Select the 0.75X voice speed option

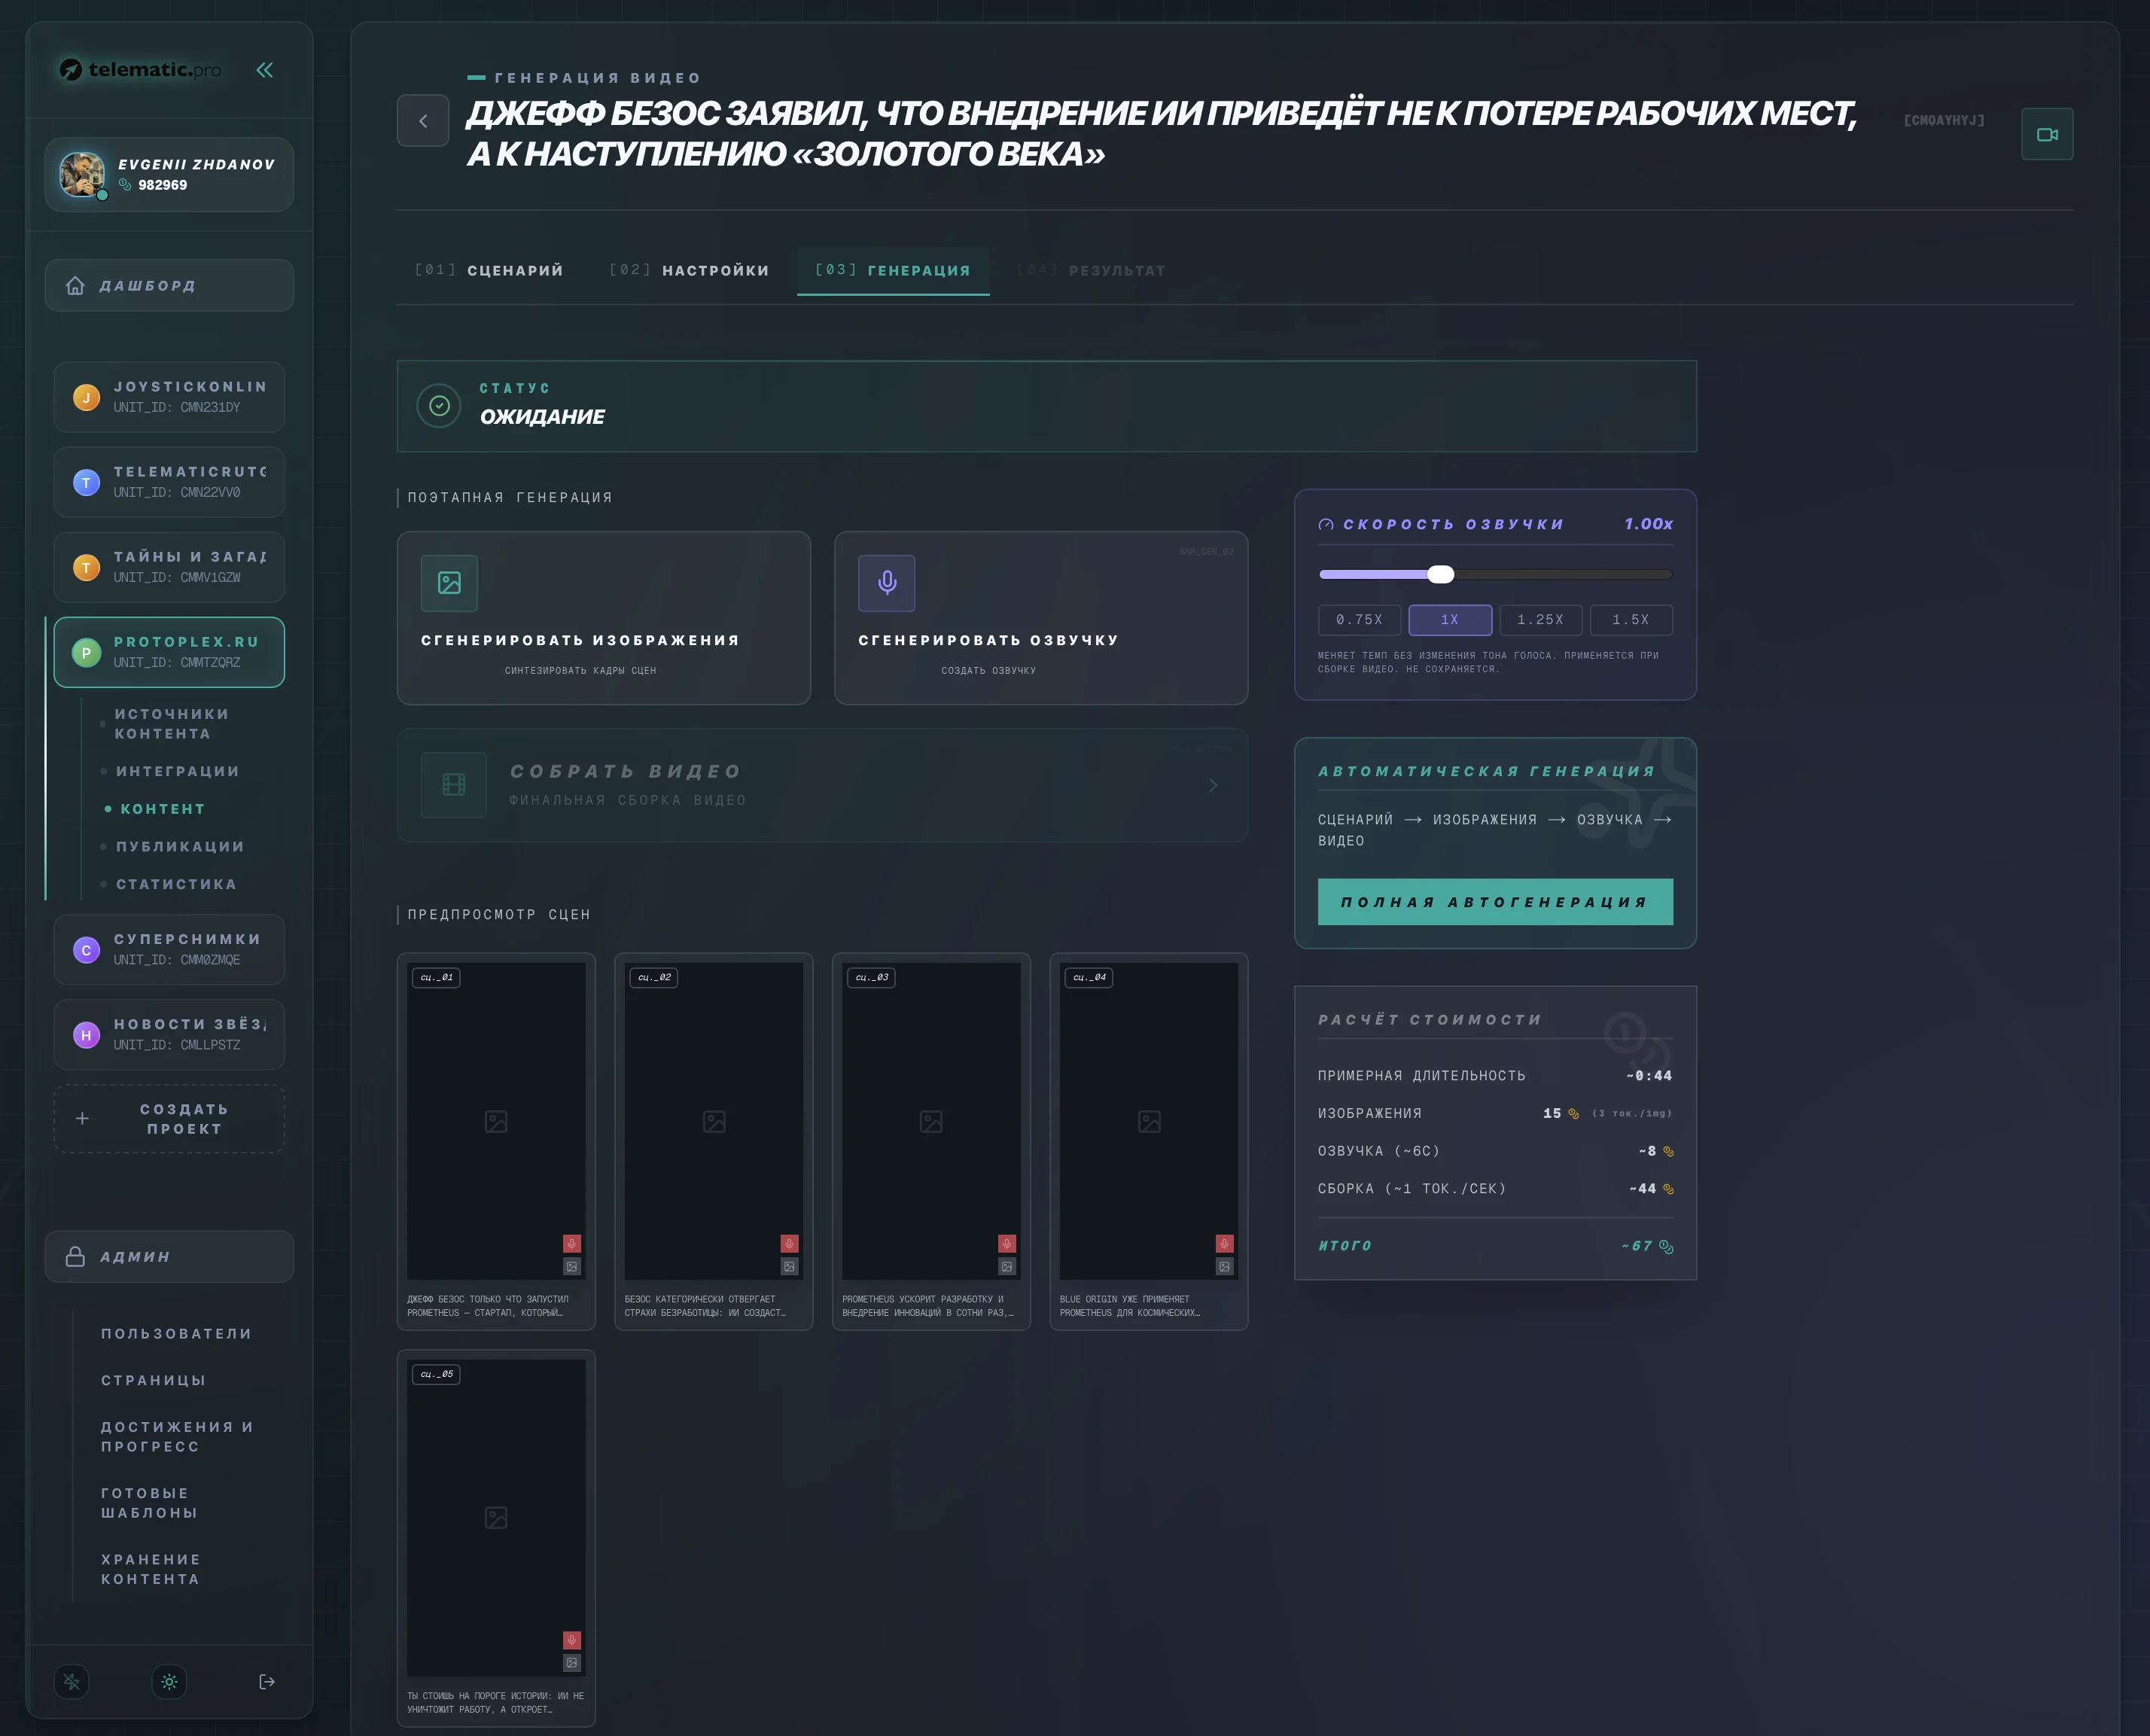[x=1359, y=620]
